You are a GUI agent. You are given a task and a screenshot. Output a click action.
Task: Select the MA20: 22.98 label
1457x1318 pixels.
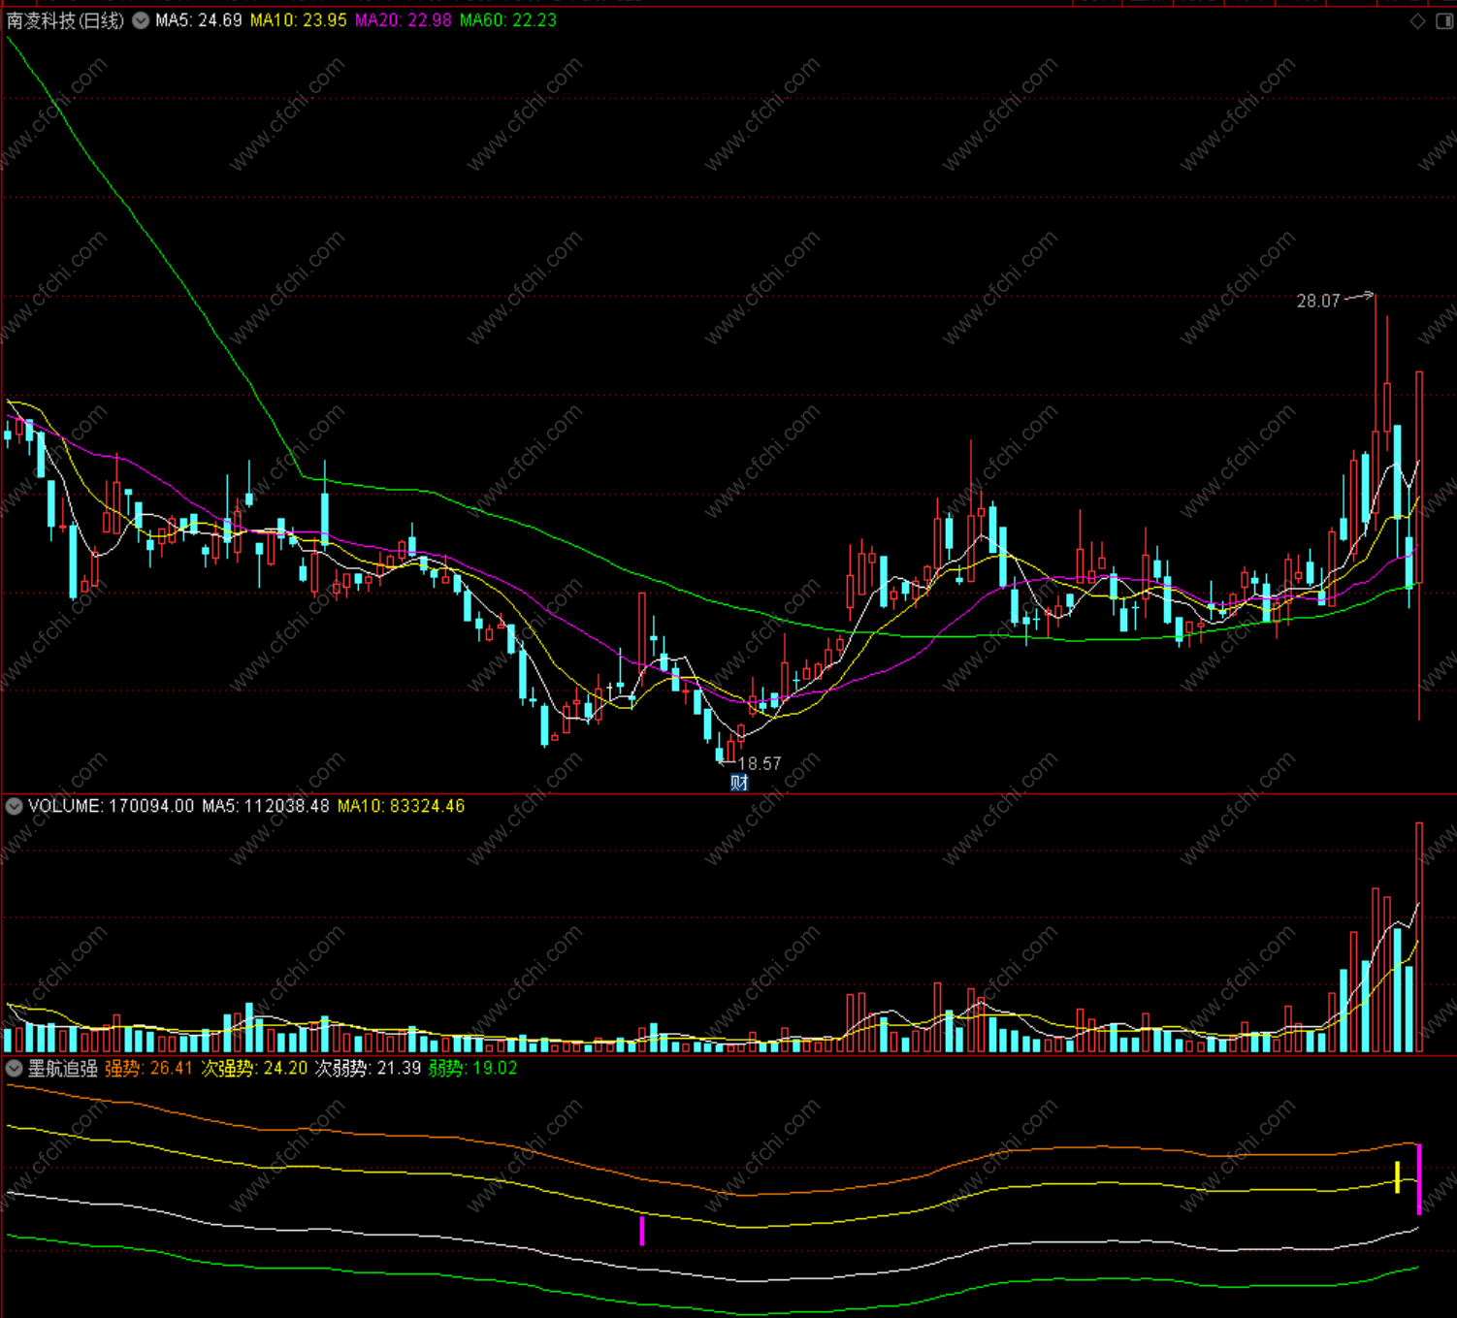[403, 20]
